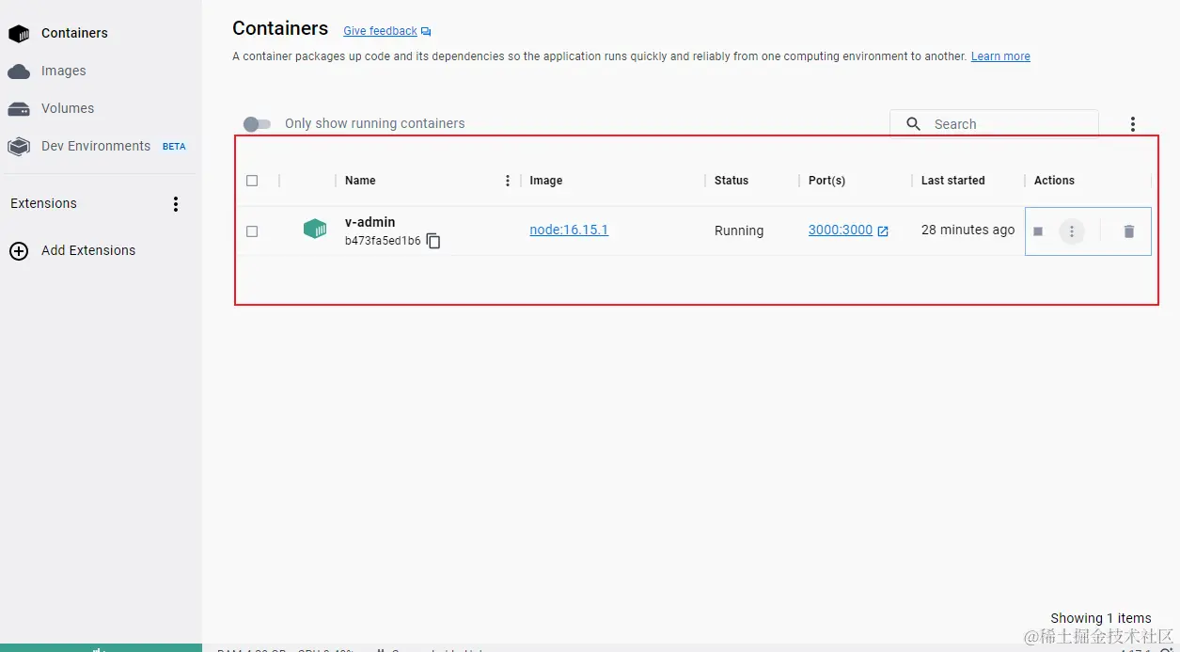1180x652 pixels.
Task: Check the select-all checkbox in table header
Action: [252, 181]
